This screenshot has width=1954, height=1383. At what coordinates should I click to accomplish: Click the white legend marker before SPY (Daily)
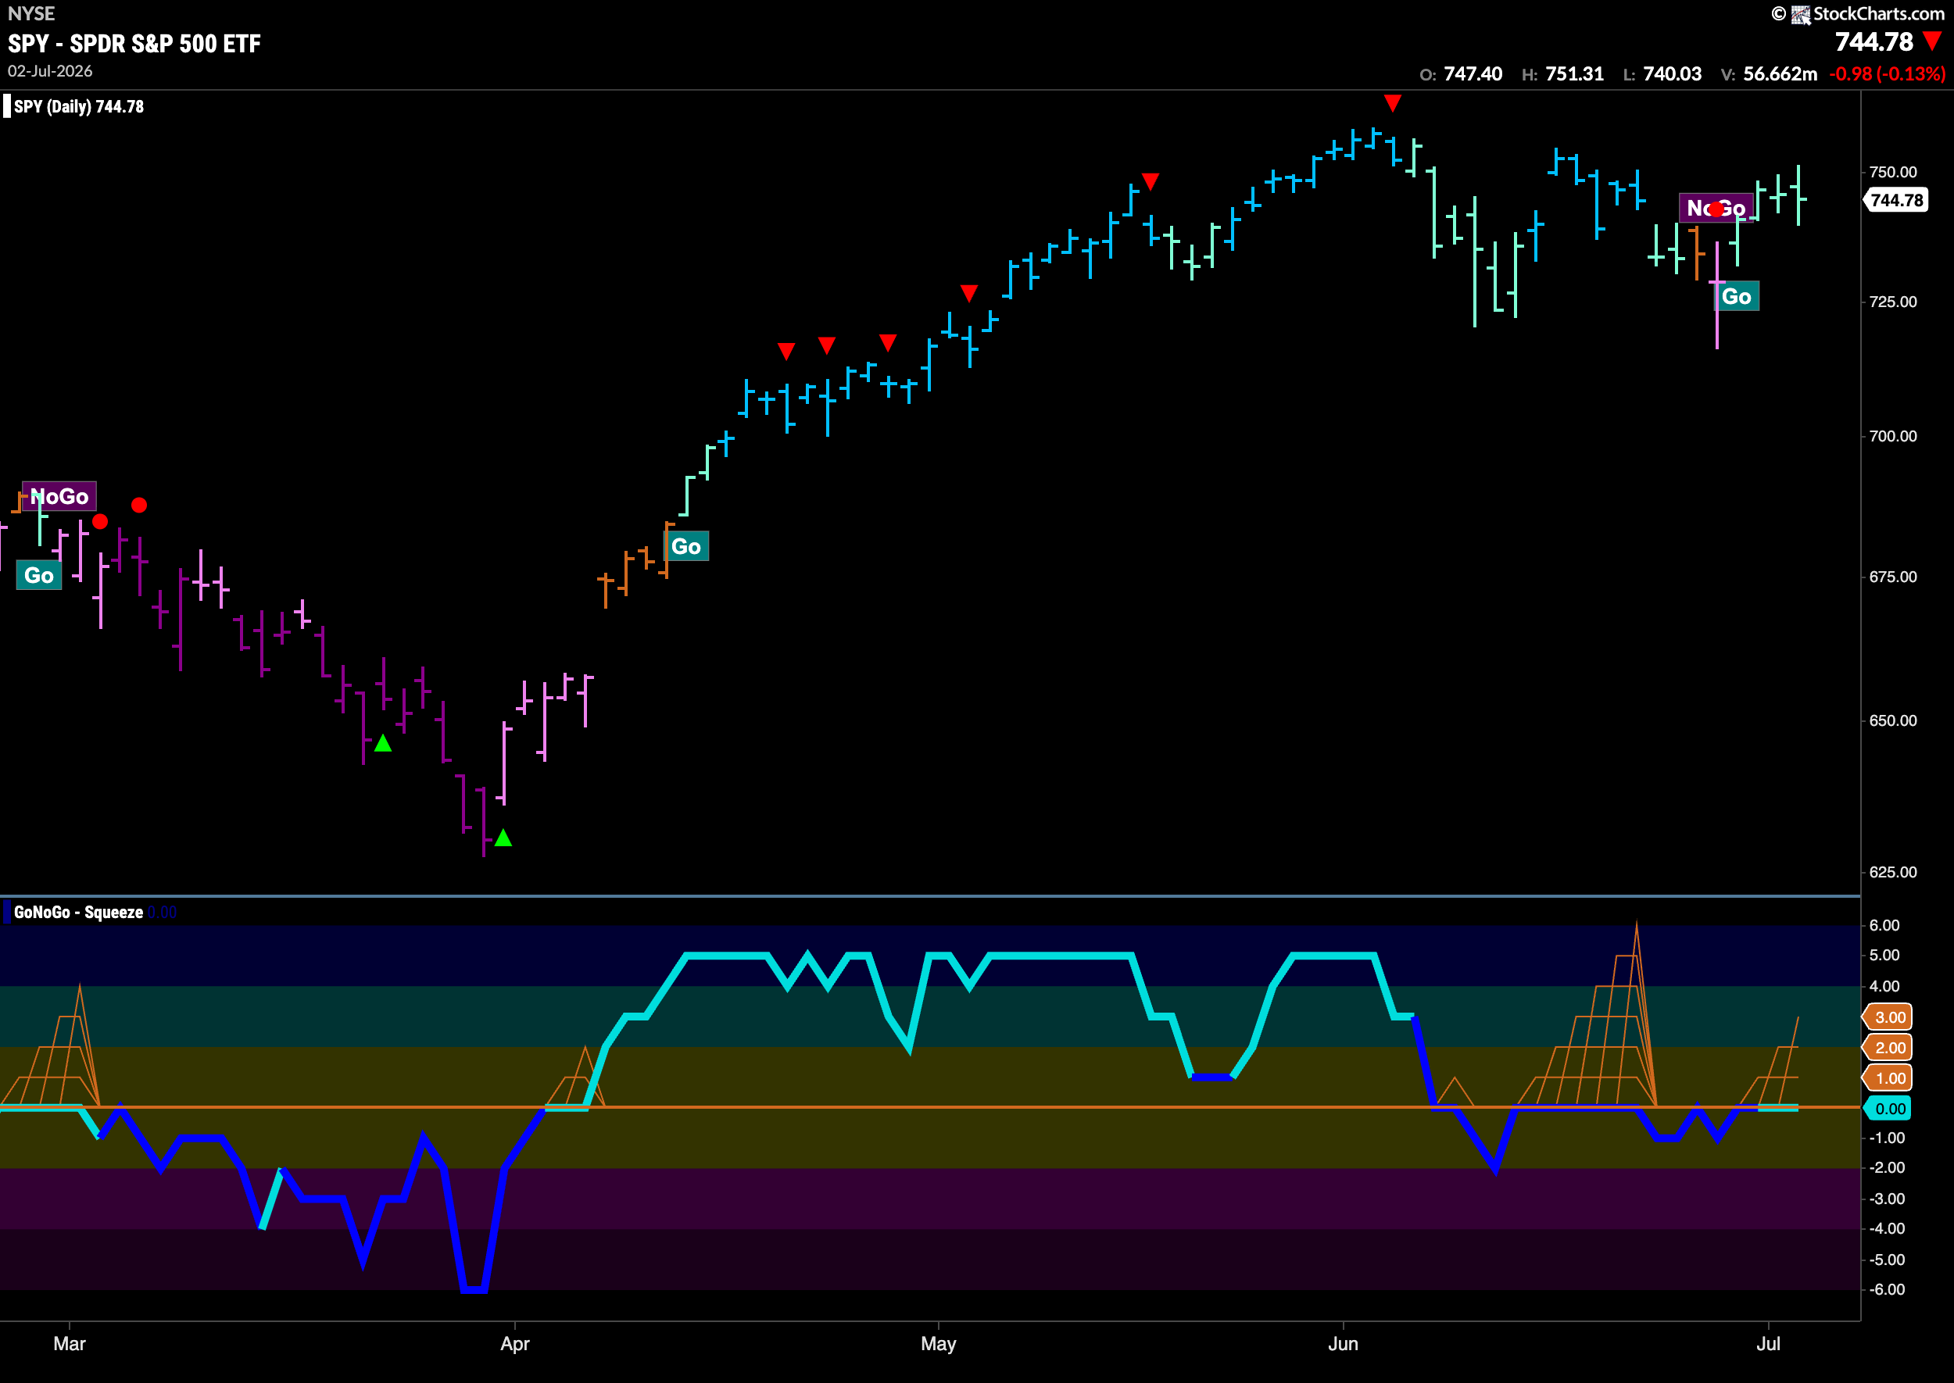point(7,106)
